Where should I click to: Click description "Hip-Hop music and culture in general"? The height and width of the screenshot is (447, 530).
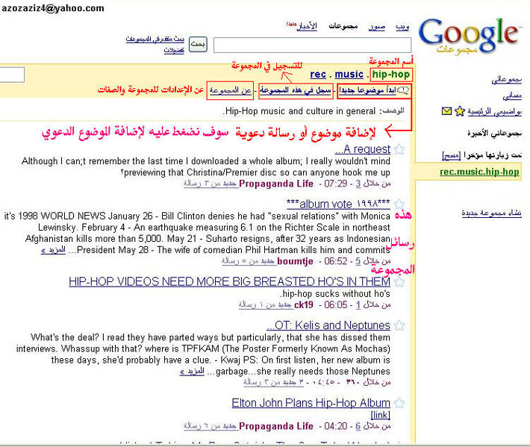tap(299, 111)
